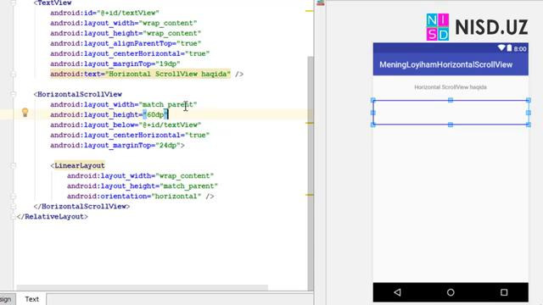Tap the Recents square in the preview navigation bar

504,292
